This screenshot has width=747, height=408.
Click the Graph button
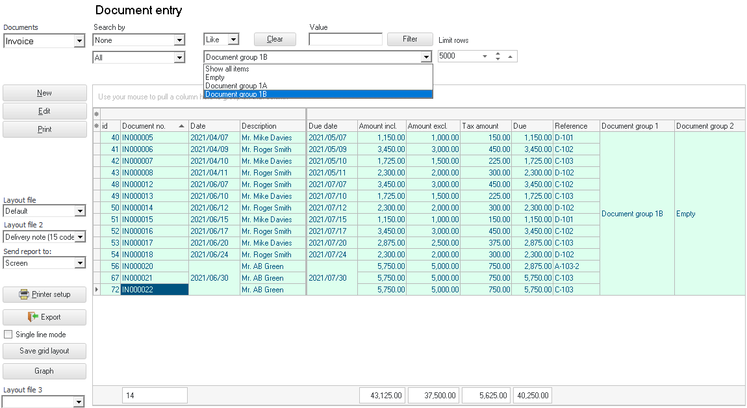coord(45,371)
